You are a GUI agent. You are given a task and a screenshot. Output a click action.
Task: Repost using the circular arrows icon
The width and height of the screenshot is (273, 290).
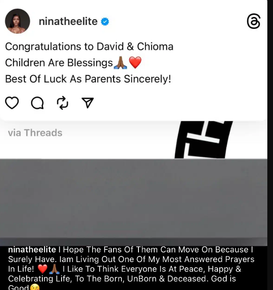pos(62,103)
